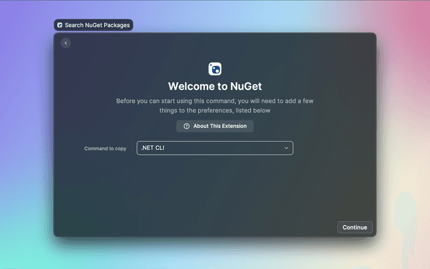Click the .NET CLI selected value text
This screenshot has width=430, height=269.
click(x=153, y=148)
